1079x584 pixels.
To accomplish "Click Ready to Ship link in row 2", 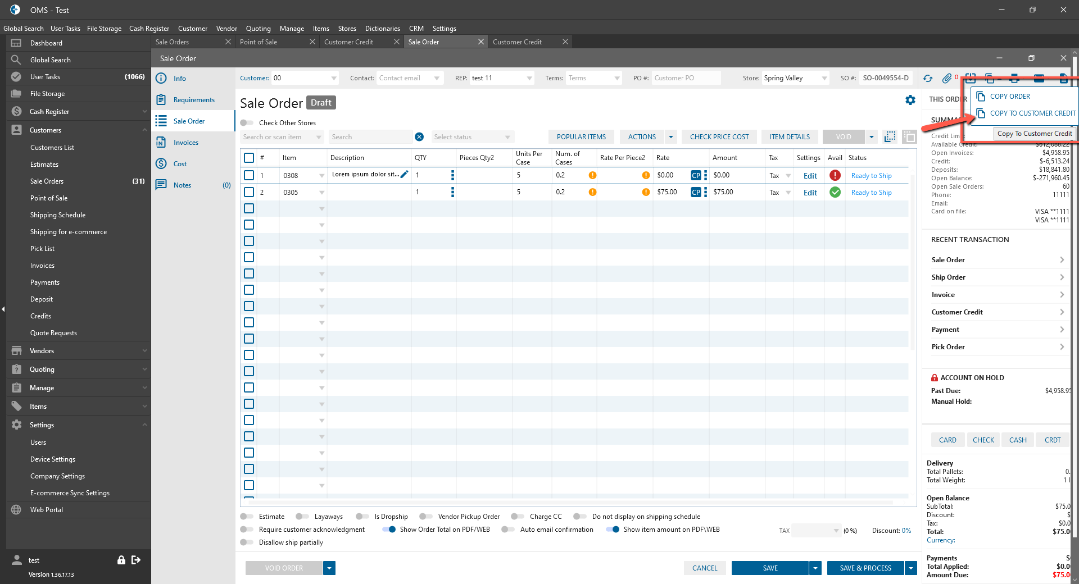I will pyautogui.click(x=871, y=193).
